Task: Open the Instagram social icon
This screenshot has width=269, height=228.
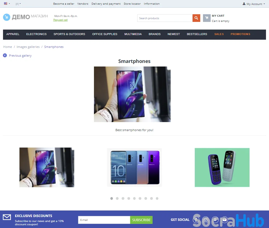Action: coord(205,220)
